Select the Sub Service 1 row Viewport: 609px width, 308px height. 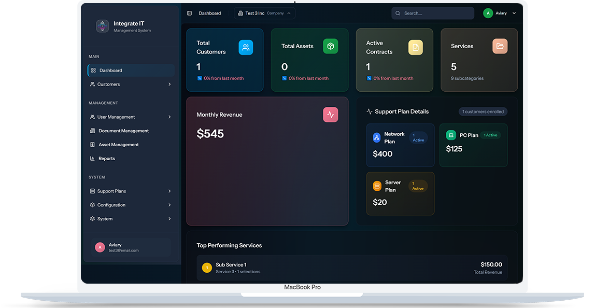click(x=352, y=268)
